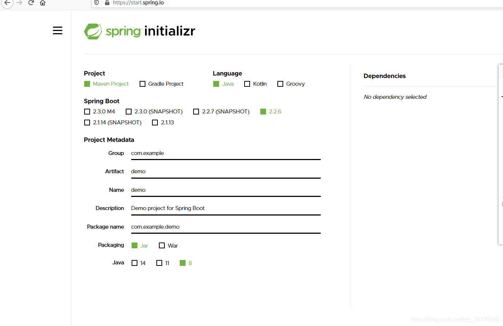Click the Spring Boot heading

102,101
